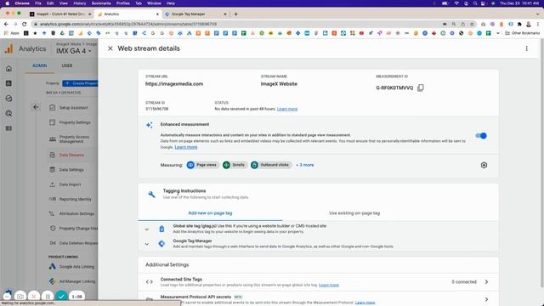Click the Scrolls measuring chip

[235, 165]
